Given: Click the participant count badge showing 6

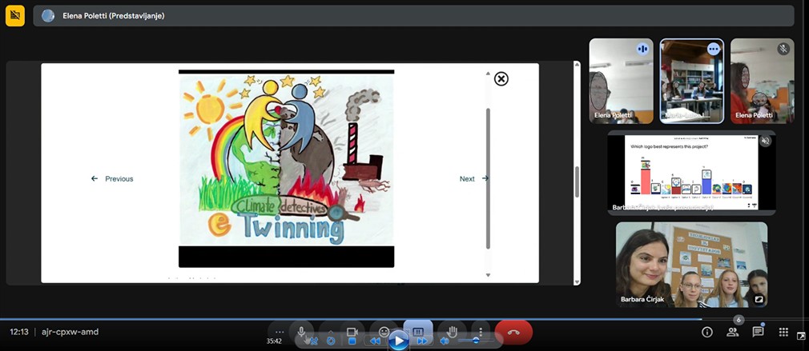Looking at the screenshot, I should [x=739, y=320].
